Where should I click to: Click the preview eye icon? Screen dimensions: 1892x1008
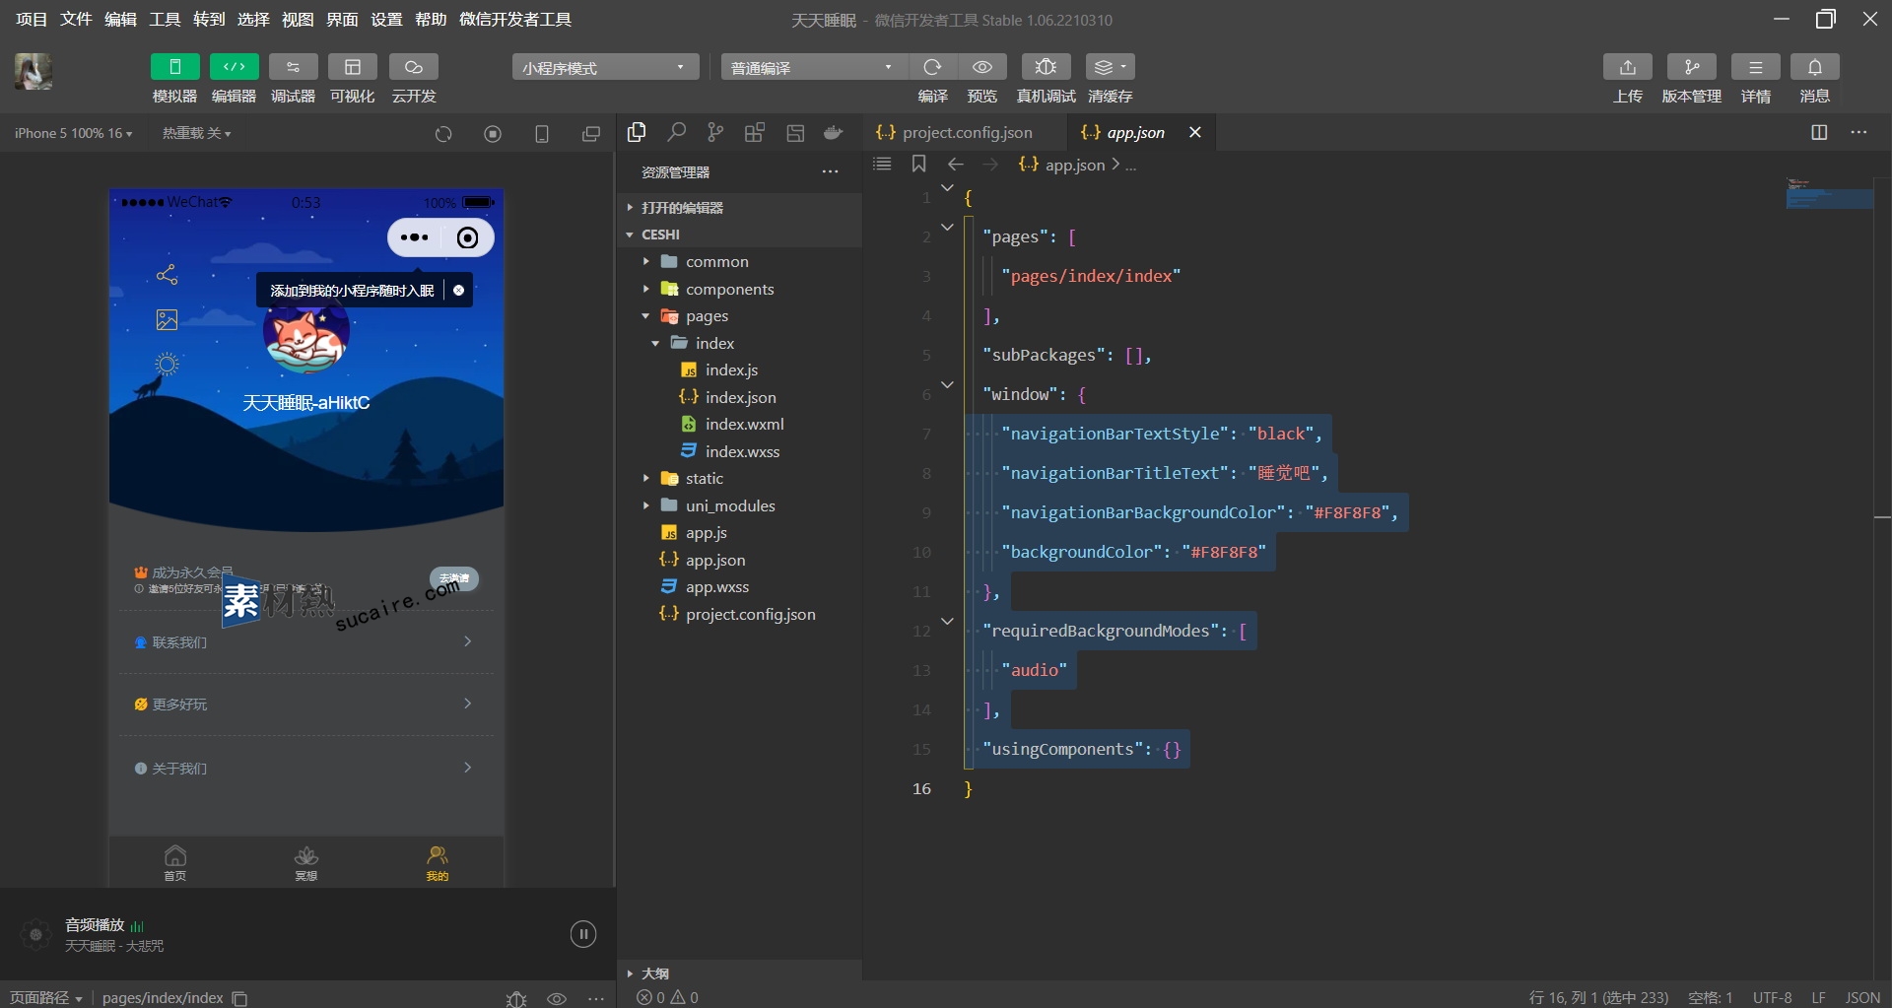coord(982,67)
